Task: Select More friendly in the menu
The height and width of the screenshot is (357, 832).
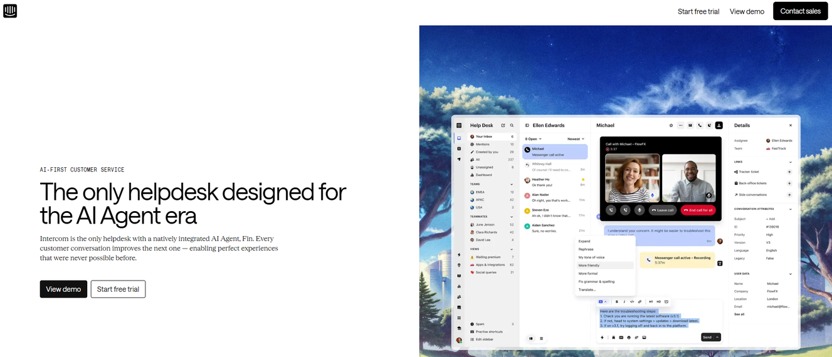Action: 606,266
